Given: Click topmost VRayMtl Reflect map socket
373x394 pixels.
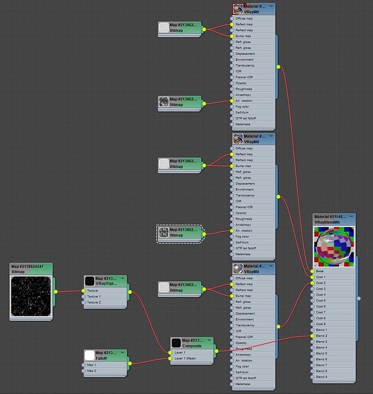Looking at the screenshot, I should [232, 25].
